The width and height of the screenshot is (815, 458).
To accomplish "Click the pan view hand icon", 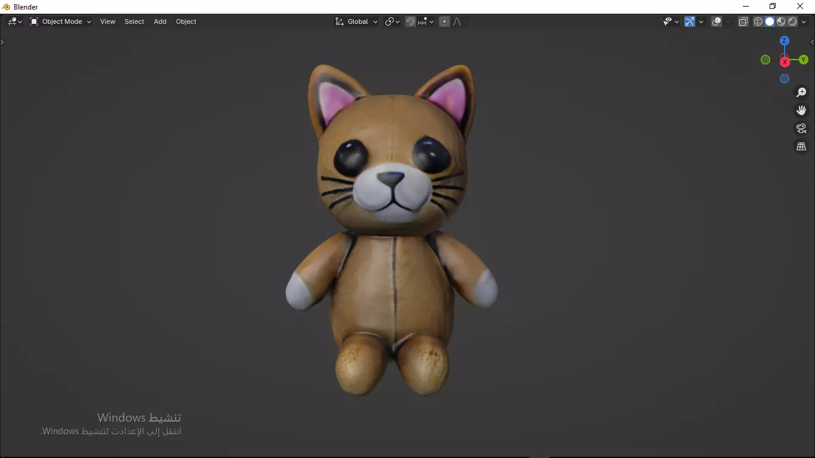I will [801, 110].
